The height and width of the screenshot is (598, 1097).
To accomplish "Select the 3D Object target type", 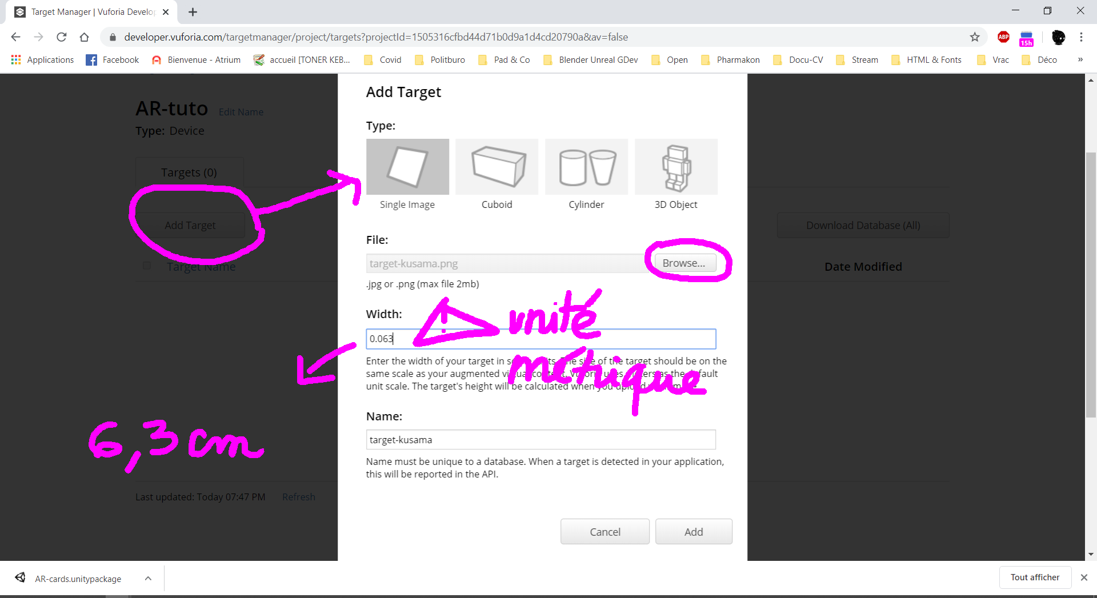I will tap(676, 167).
